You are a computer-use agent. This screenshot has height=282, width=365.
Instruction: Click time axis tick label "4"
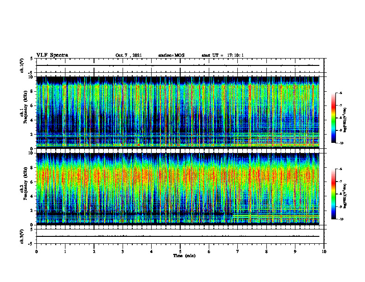point(152,252)
